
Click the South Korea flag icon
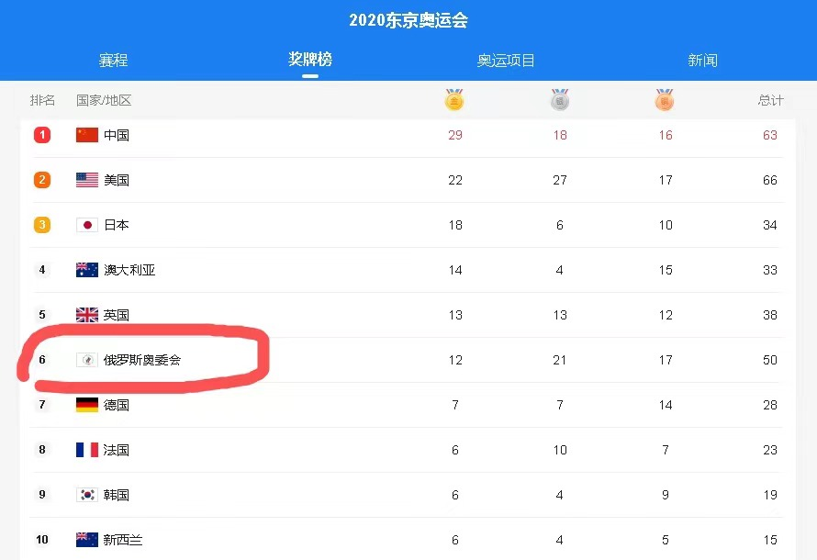[x=87, y=495]
